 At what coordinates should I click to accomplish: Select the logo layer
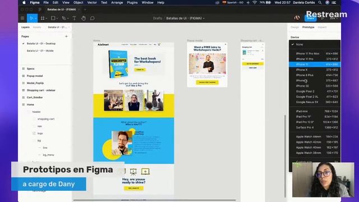click(x=40, y=134)
